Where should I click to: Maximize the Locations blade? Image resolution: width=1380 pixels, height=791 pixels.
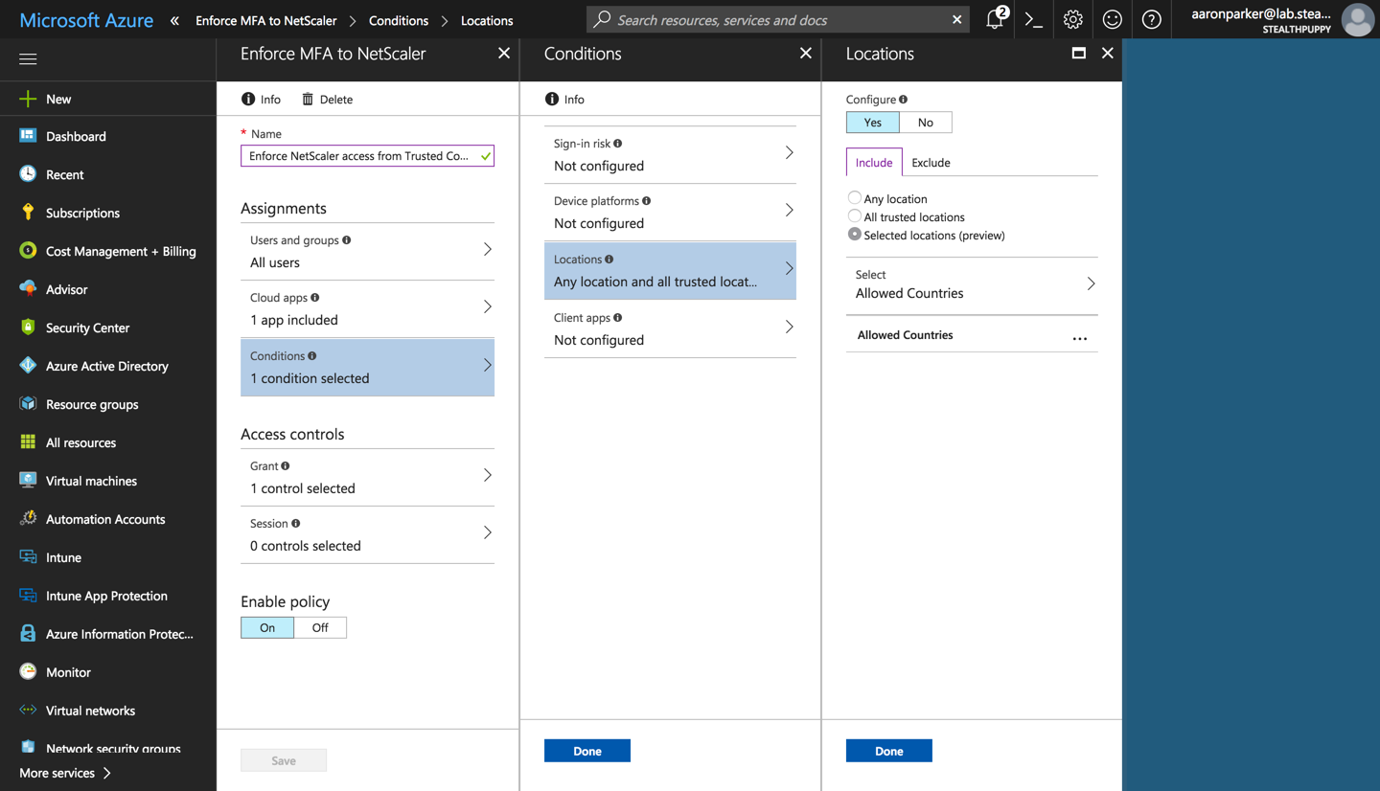pos(1079,54)
